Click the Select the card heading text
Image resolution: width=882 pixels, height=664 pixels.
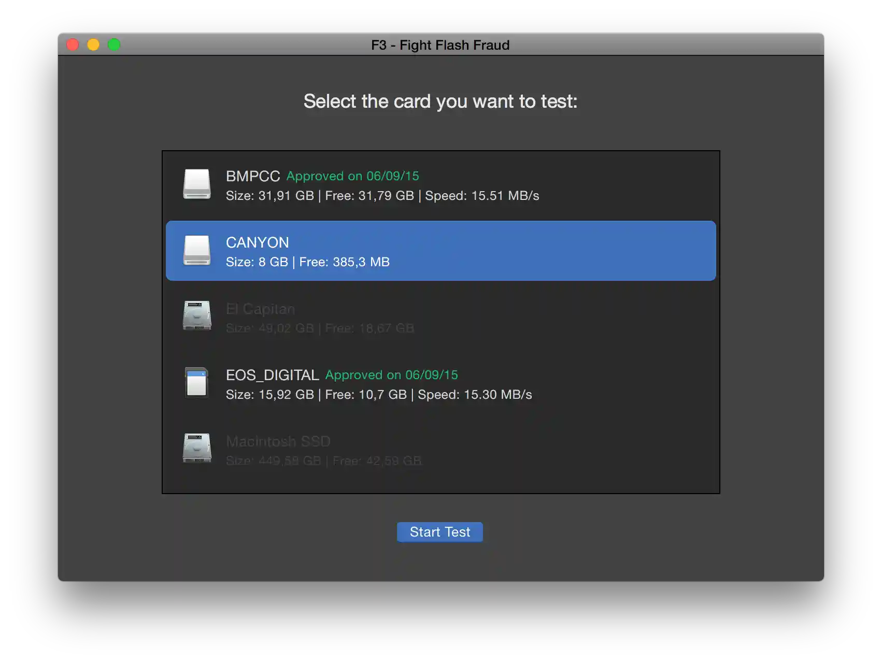click(440, 102)
